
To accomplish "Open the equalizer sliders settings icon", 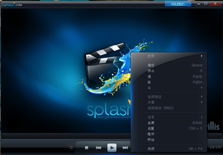I will click(x=71, y=148).
